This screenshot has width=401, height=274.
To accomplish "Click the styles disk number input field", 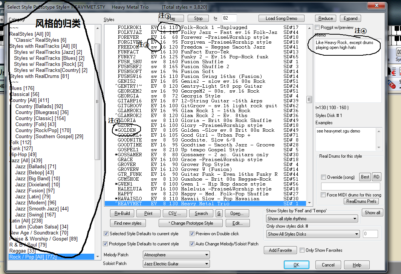I will (x=370, y=234).
